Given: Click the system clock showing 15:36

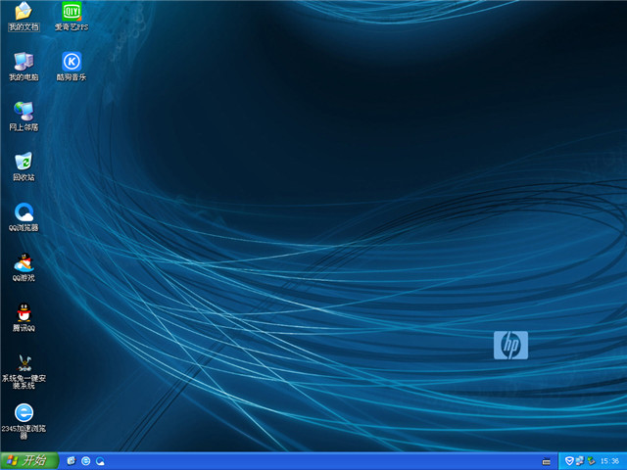Looking at the screenshot, I should pyautogui.click(x=609, y=460).
